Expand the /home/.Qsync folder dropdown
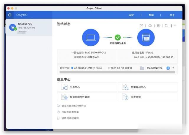189x135 pixels. [168, 68]
